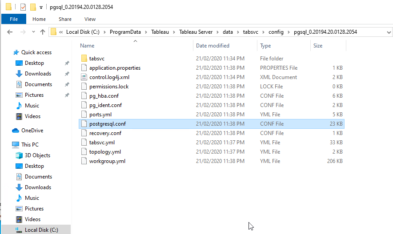Click the permissions.lock file icon

click(84, 86)
